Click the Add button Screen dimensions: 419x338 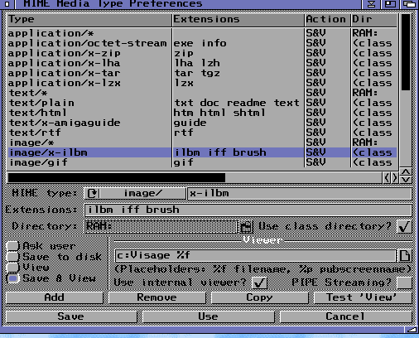55,297
